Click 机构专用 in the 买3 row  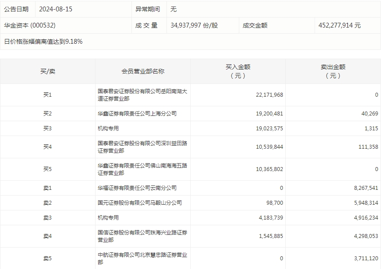[108, 129]
